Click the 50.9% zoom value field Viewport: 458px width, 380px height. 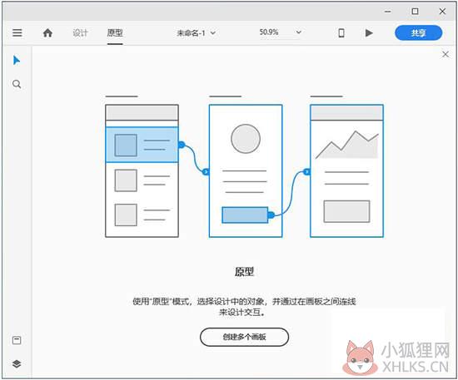[269, 32]
